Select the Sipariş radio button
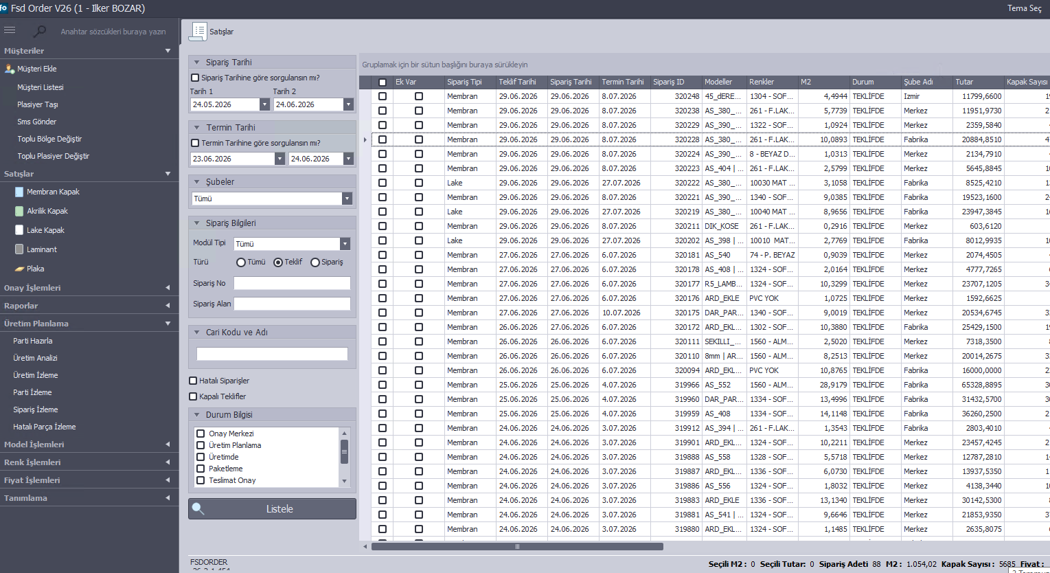The height and width of the screenshot is (573, 1050). click(x=315, y=262)
